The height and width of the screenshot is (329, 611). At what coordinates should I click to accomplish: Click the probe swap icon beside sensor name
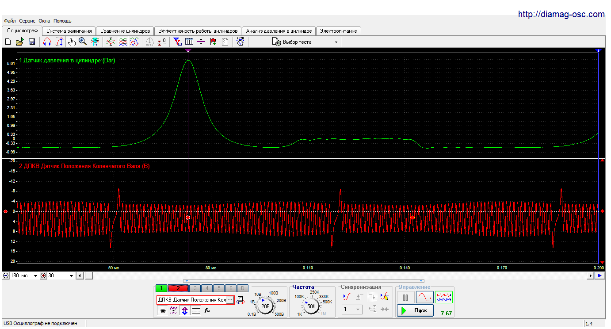pyautogui.click(x=241, y=300)
